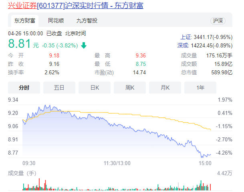Click the 沪深 market badge
The width and height of the screenshot is (244, 192).
pyautogui.click(x=218, y=21)
